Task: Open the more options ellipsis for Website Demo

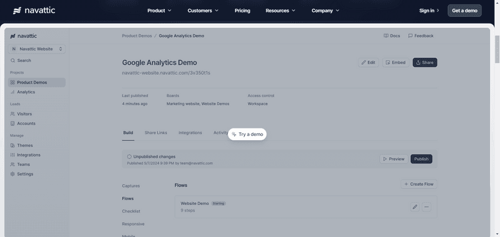Action: point(426,207)
